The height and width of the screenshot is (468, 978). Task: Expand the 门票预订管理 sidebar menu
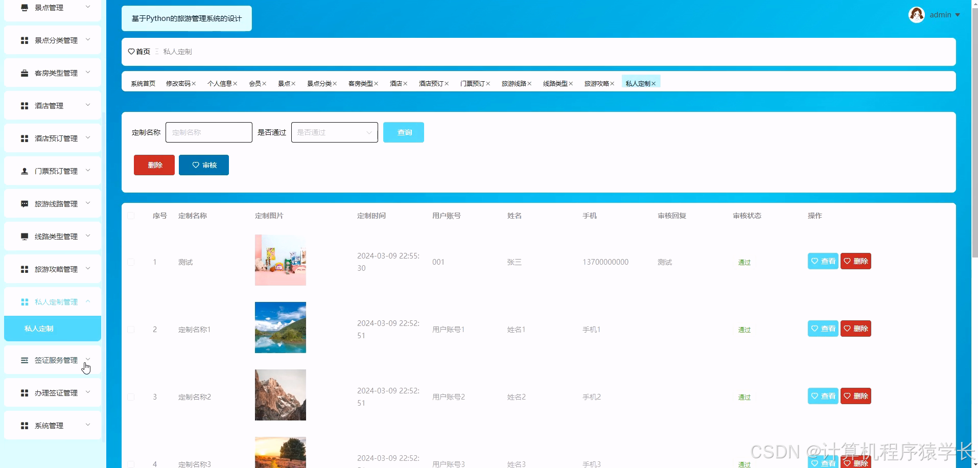[88, 170]
